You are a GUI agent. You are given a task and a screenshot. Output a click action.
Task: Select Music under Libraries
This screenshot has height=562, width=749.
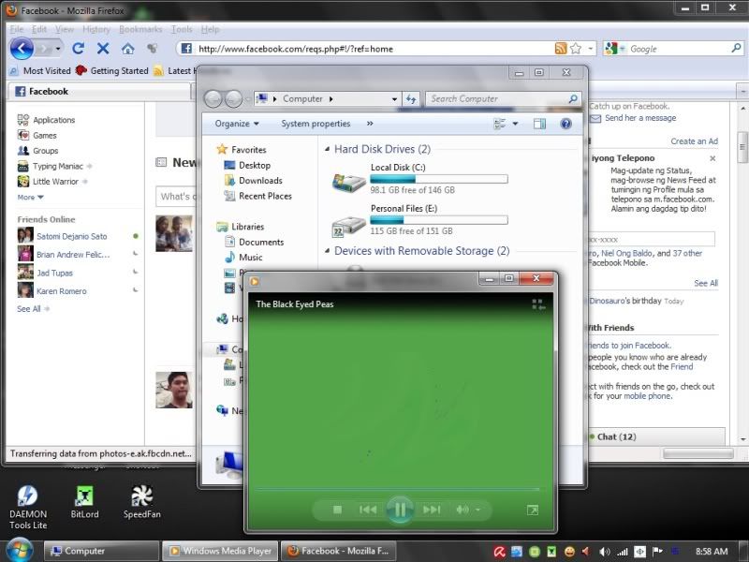tap(250, 258)
